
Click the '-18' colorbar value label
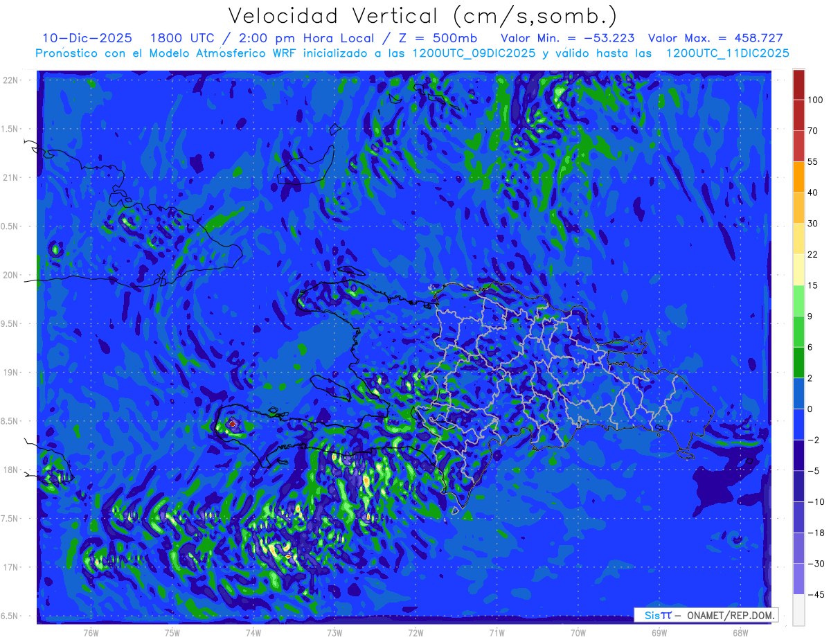(x=815, y=533)
